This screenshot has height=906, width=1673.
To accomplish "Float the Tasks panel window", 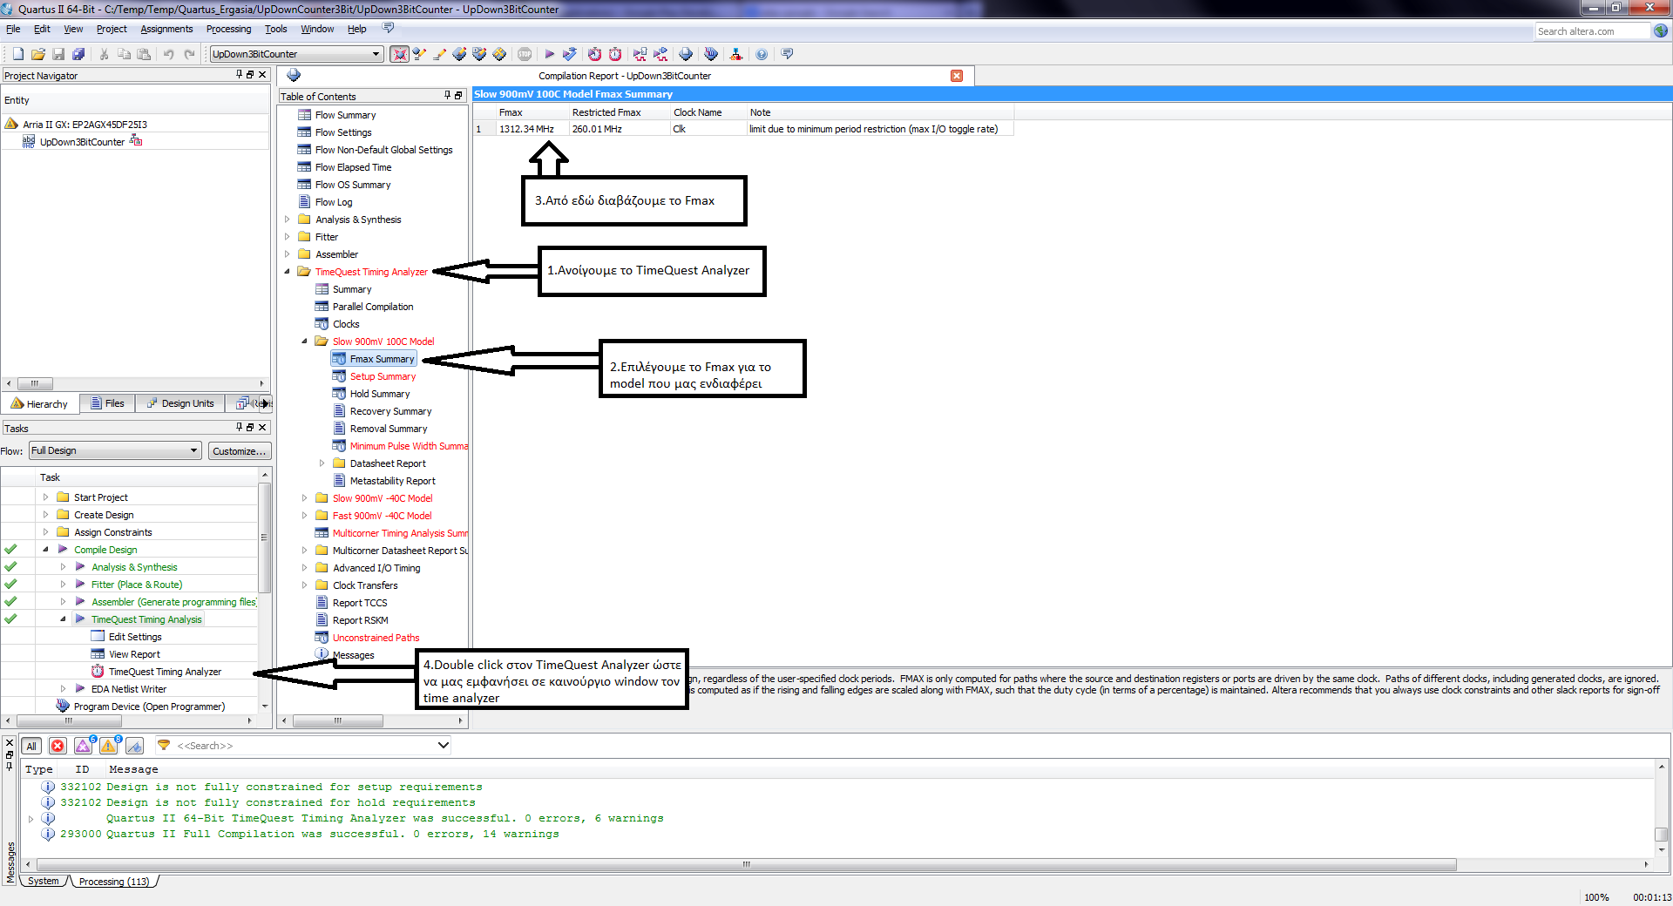I will tap(250, 427).
